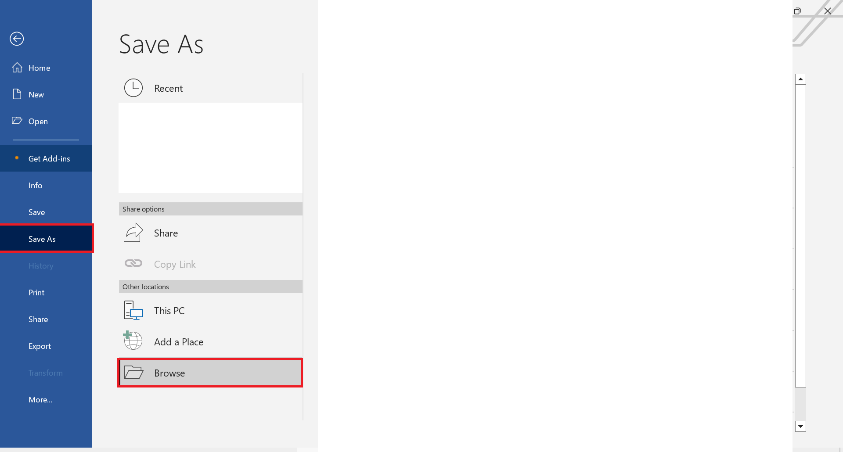This screenshot has height=452, width=843.
Task: Select the Recent clock icon
Action: pyautogui.click(x=133, y=88)
